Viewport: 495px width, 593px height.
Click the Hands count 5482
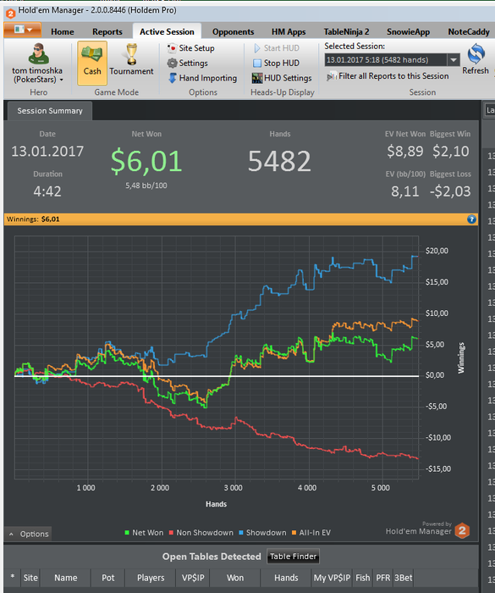coord(279,161)
